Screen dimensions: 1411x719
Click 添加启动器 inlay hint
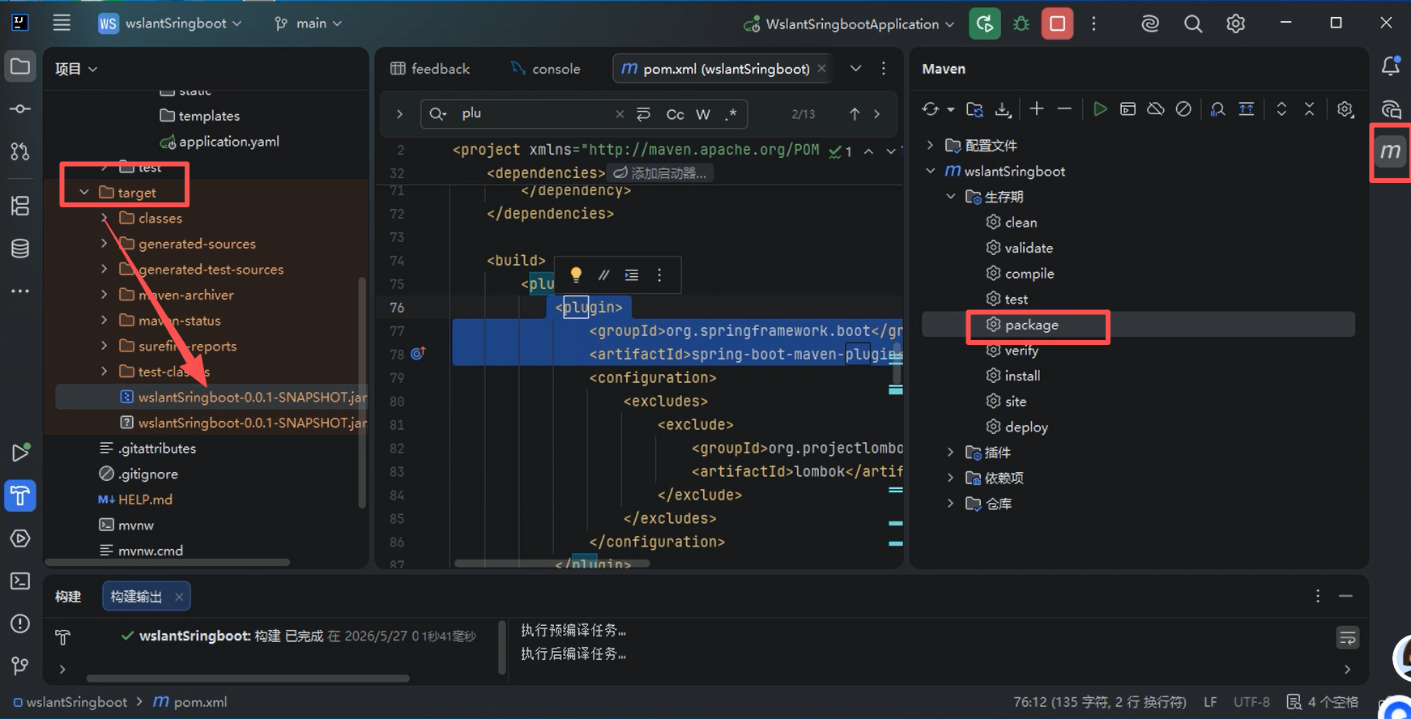659,172
